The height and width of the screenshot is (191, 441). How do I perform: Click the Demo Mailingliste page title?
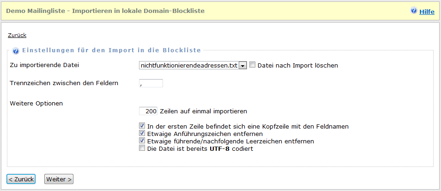click(105, 10)
